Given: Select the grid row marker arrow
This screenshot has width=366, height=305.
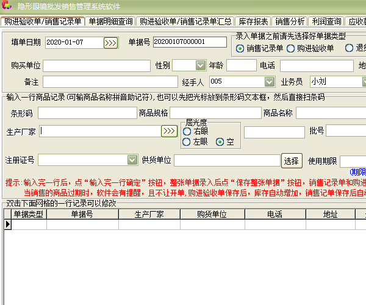Looking at the screenshot, I should [x=8, y=224].
